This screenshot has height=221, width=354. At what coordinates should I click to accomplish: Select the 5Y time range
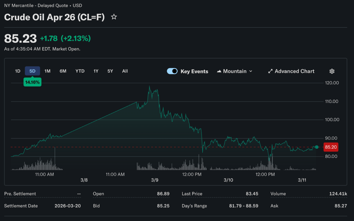[110, 71]
